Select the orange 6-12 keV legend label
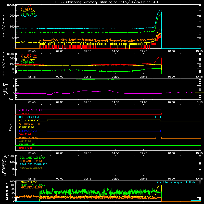 click(27, 9)
